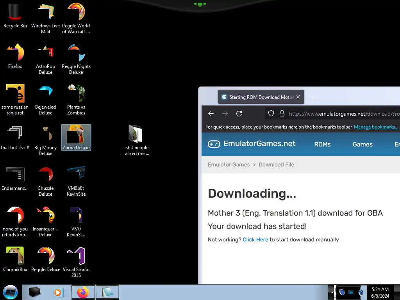Viewport: 400px width, 300px height.
Task: Click the blue monitor tray icon
Action: coord(351,292)
